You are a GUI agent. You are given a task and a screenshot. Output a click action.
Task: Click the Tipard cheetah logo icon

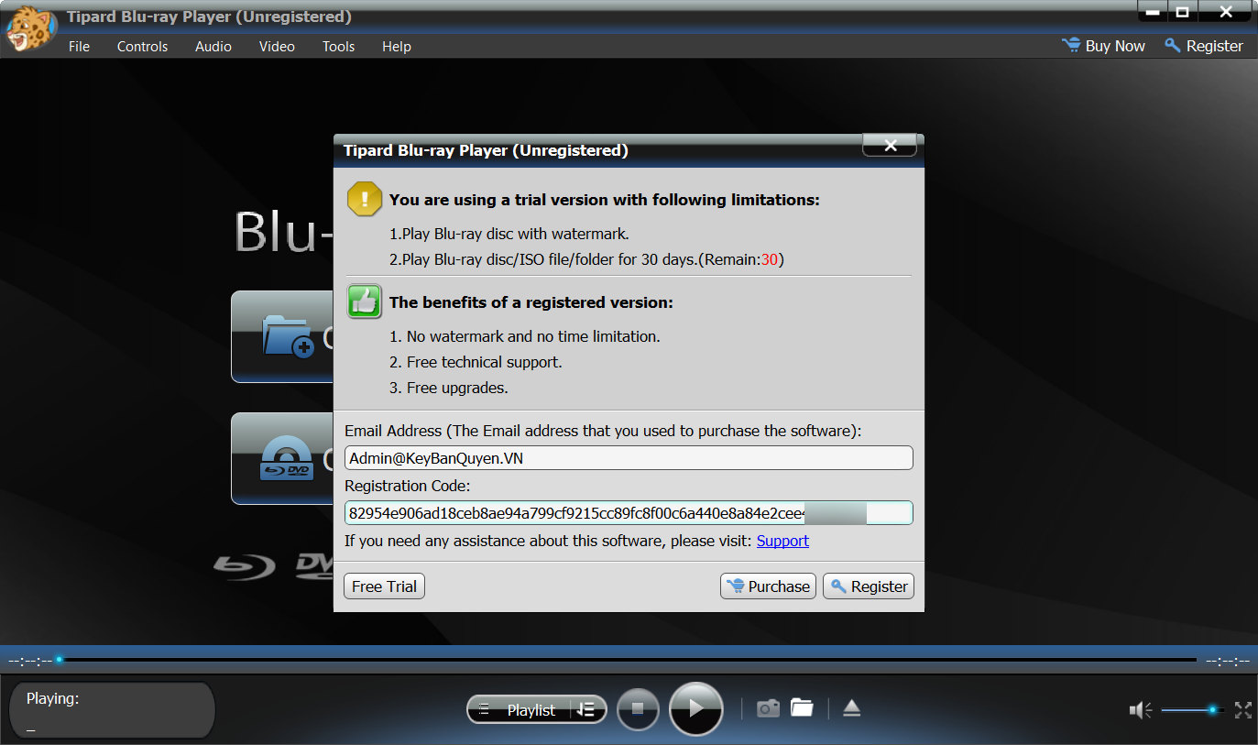[x=30, y=29]
